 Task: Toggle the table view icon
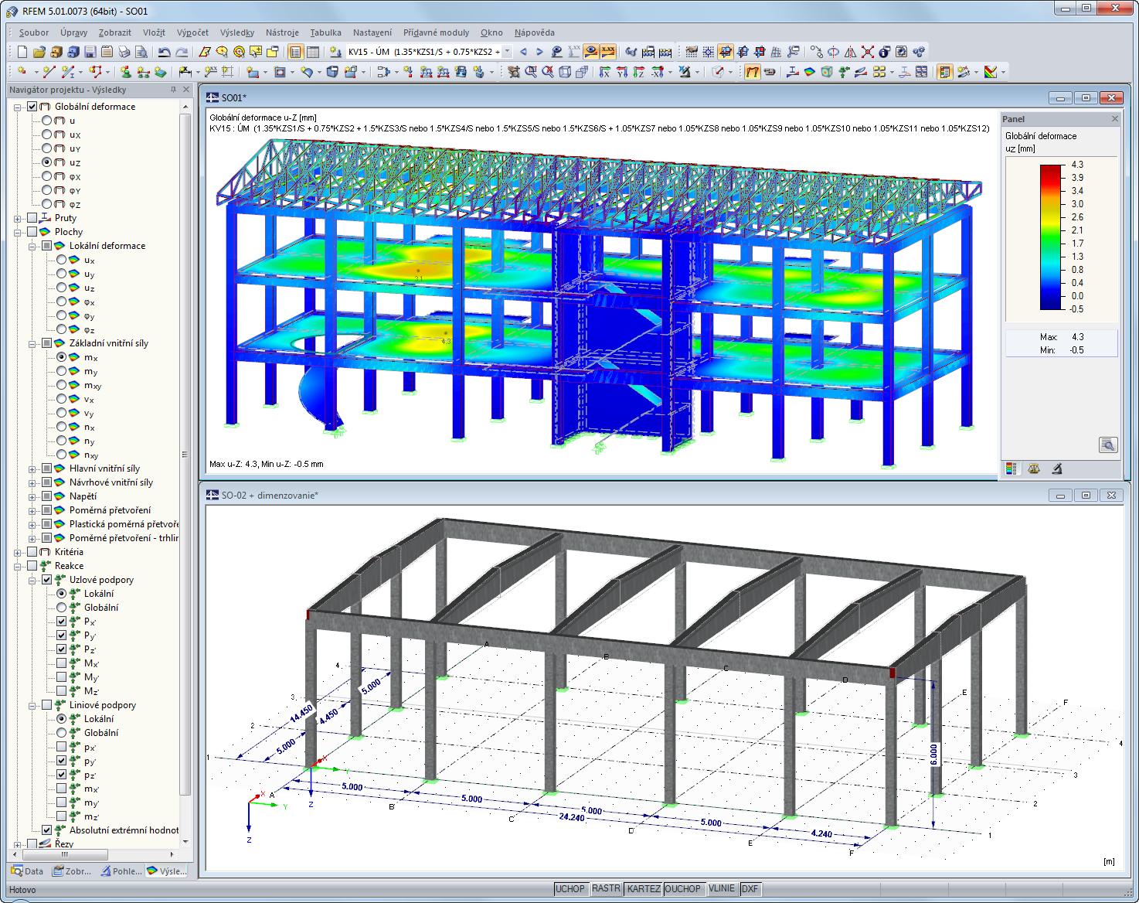[312, 52]
